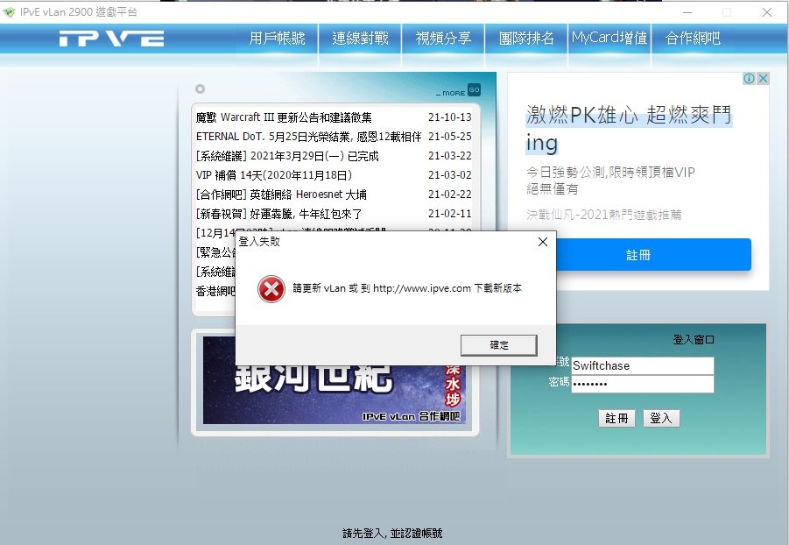789x545 pixels.
Task: Click the 確定 button in the error dialog
Action: [498, 345]
